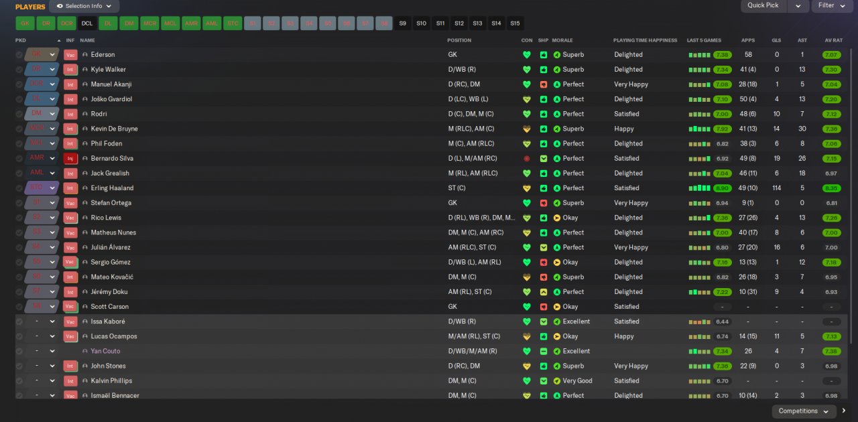Click the arrow right of Competitions
This screenshot has width=858, height=422.
click(844, 411)
